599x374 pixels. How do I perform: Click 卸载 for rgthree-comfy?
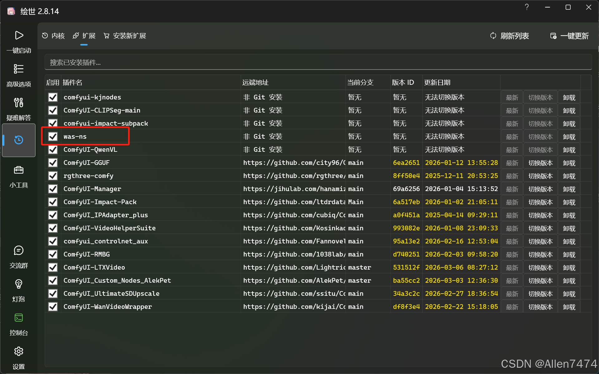tap(569, 176)
